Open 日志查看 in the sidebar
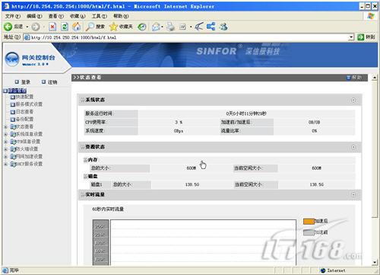Image resolution: width=380 pixels, height=275 pixels. pyautogui.click(x=24, y=112)
